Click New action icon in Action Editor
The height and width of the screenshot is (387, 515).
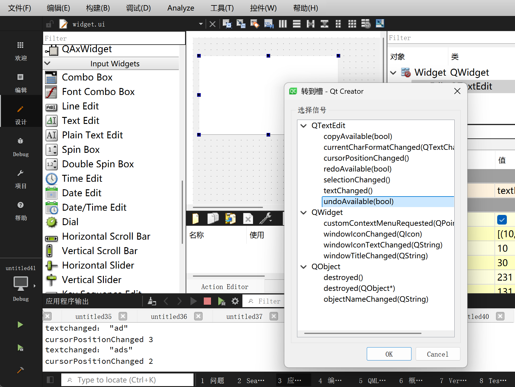pos(196,219)
